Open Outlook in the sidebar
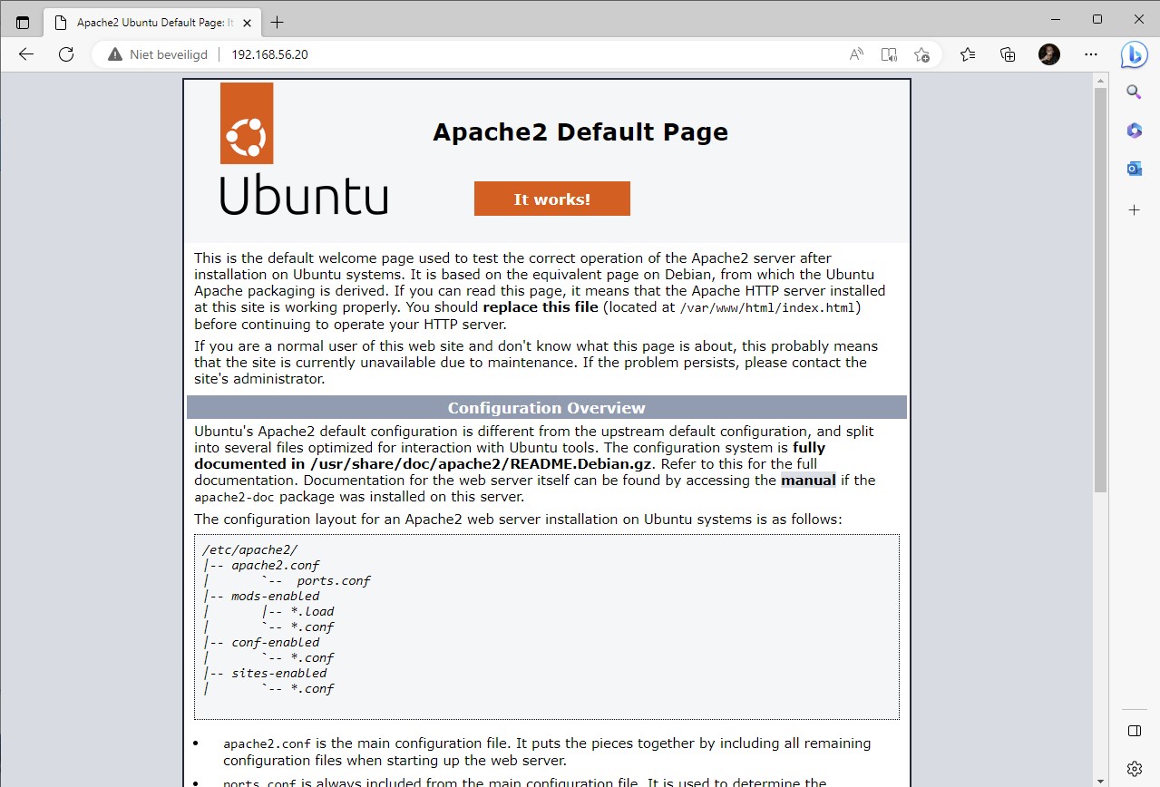1160x787 pixels. [1134, 170]
